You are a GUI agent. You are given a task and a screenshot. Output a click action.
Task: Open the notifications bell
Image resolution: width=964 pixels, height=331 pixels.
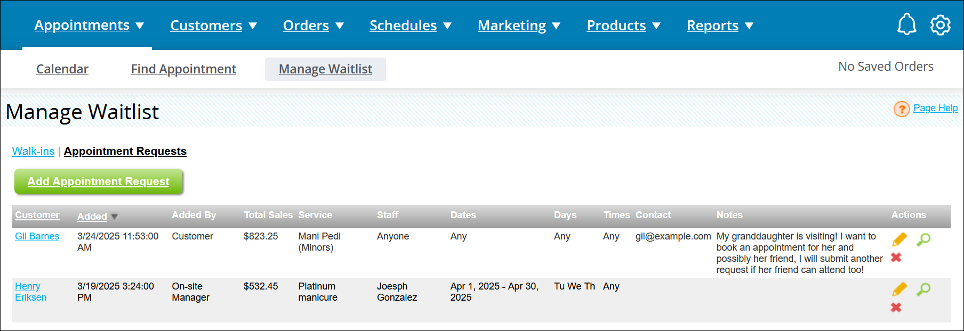coord(906,24)
